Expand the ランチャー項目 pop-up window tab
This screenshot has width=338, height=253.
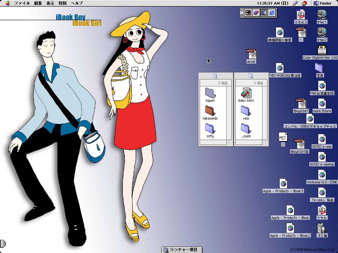tap(181, 250)
